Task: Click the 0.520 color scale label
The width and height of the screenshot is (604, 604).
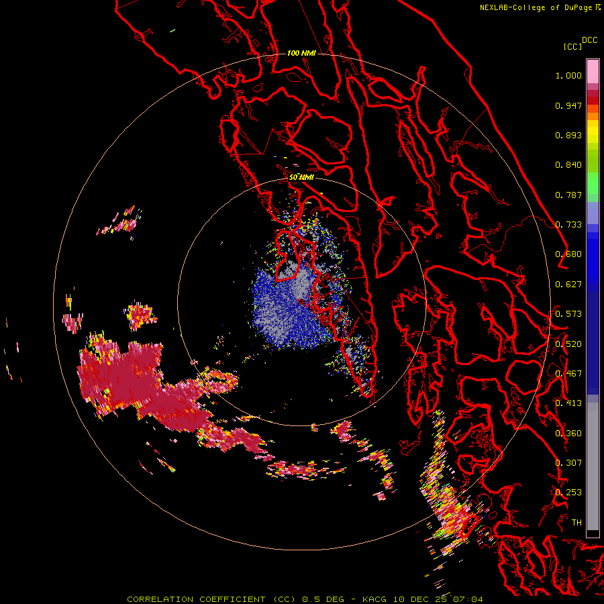Action: click(x=568, y=344)
